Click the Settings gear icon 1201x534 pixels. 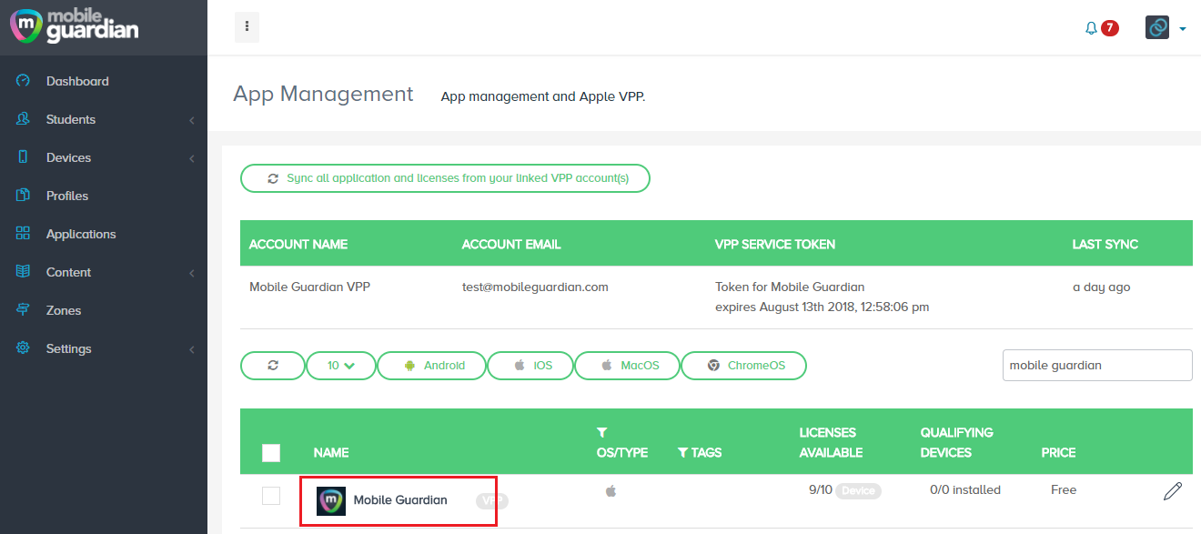pos(24,348)
